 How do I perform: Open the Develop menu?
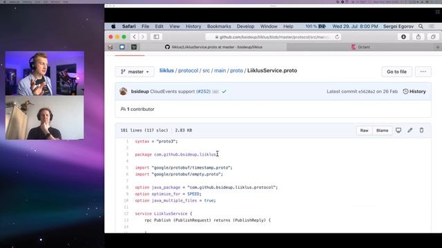(246, 26)
